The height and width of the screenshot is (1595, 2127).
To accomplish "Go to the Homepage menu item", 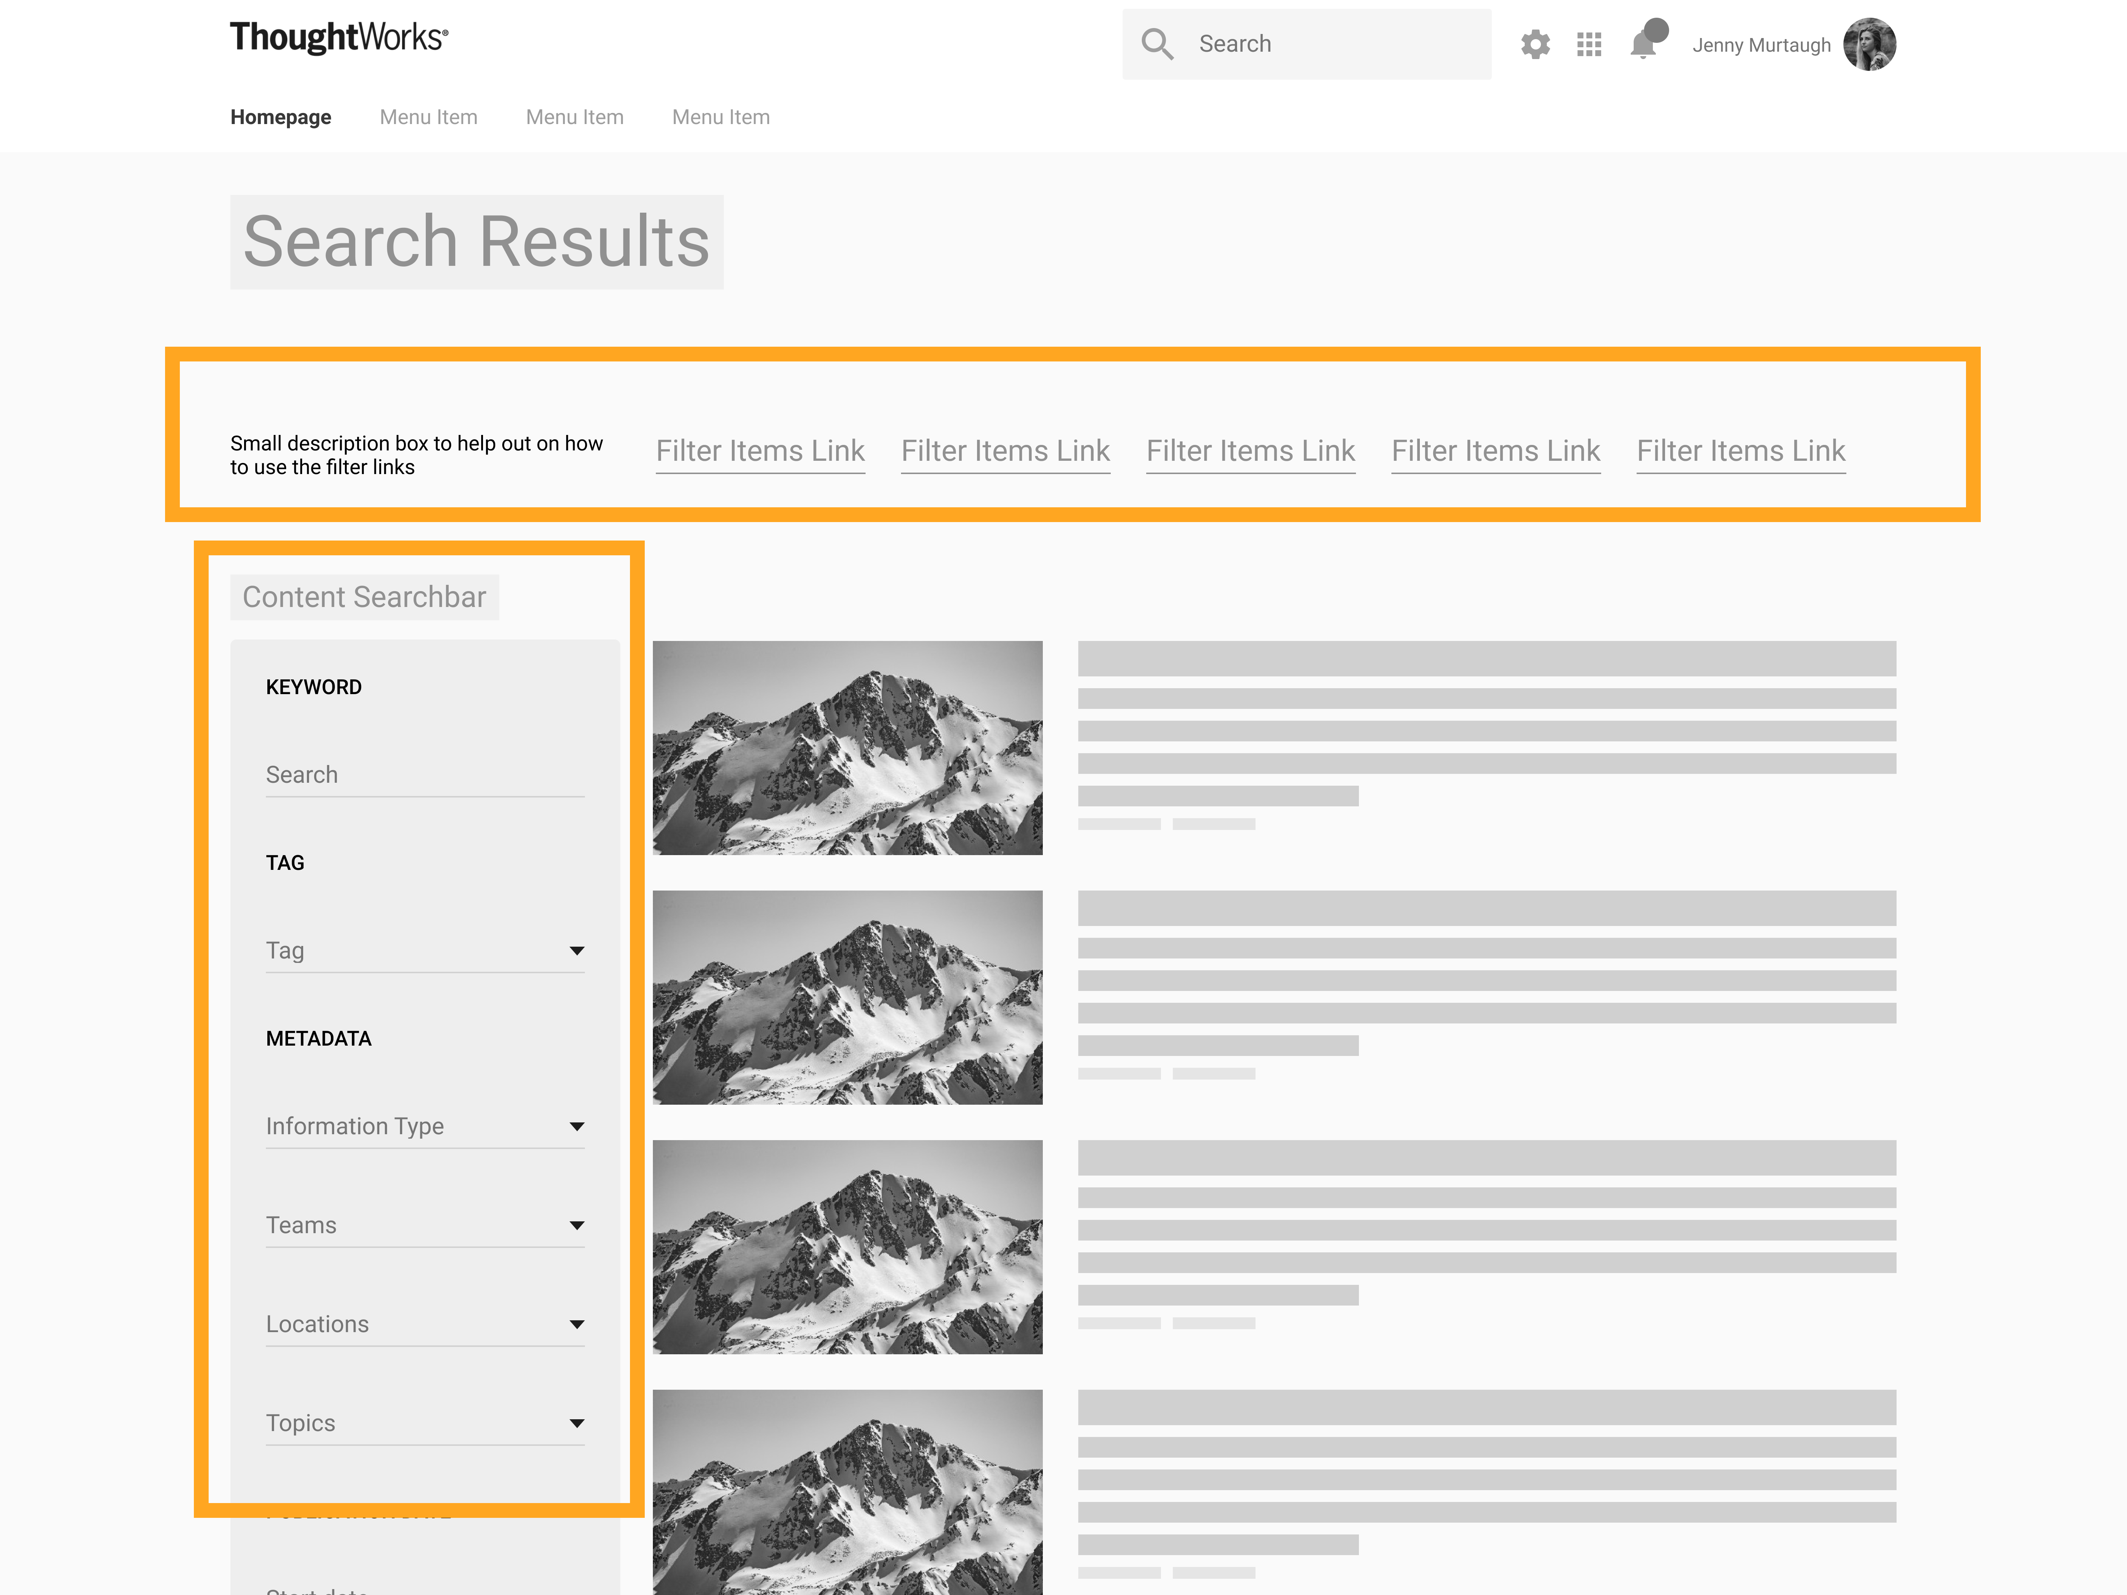I will (281, 117).
